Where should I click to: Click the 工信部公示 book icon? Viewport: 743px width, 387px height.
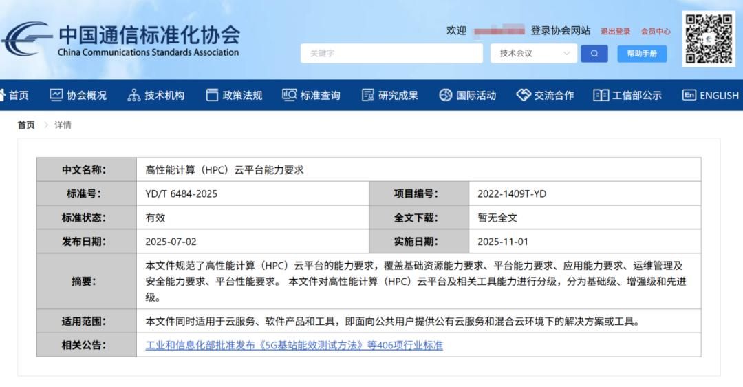[601, 95]
